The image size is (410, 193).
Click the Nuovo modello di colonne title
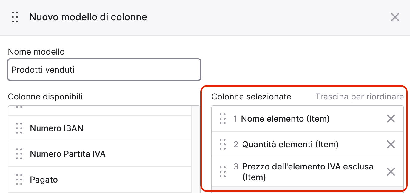[88, 17]
